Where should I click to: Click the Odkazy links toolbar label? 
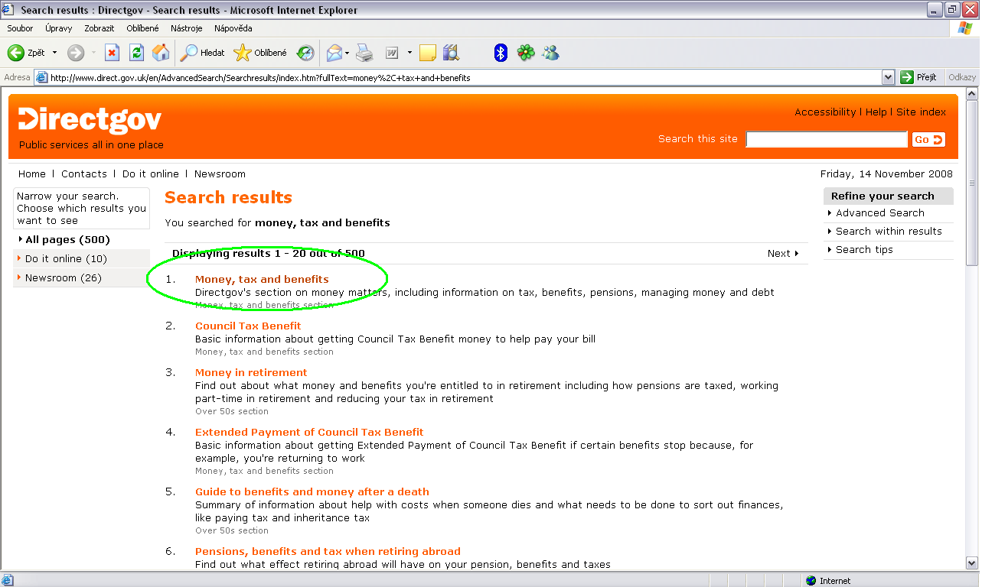pos(962,77)
